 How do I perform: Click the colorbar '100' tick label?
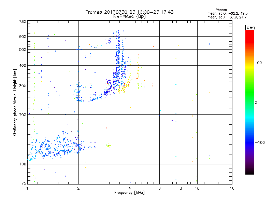click(x=258, y=63)
